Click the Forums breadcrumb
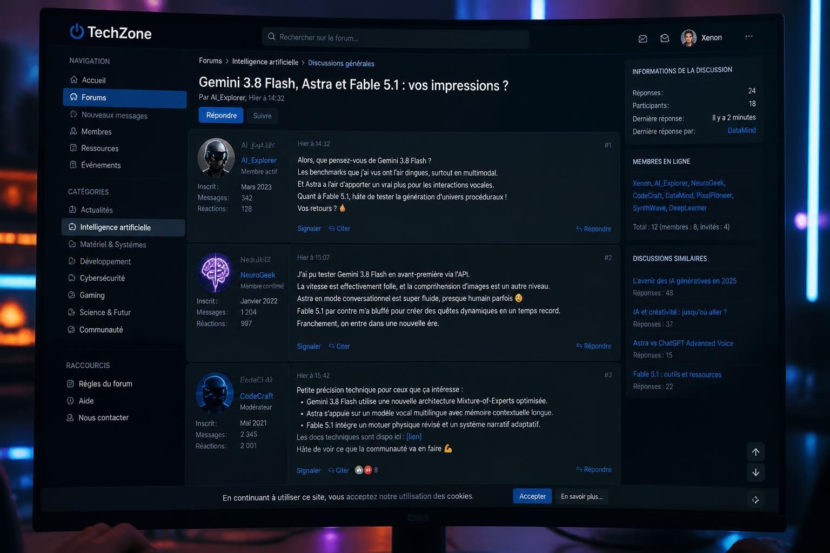Viewport: 830px width, 553px height. coord(210,61)
